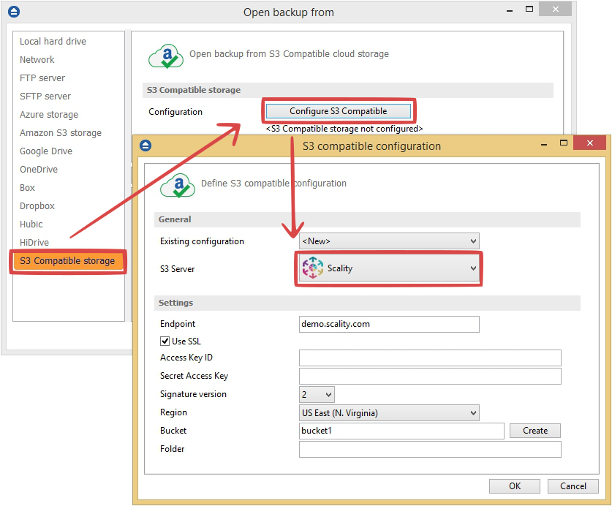Click the app logo in Open backup from title bar
The height and width of the screenshot is (506, 612).
tap(14, 12)
